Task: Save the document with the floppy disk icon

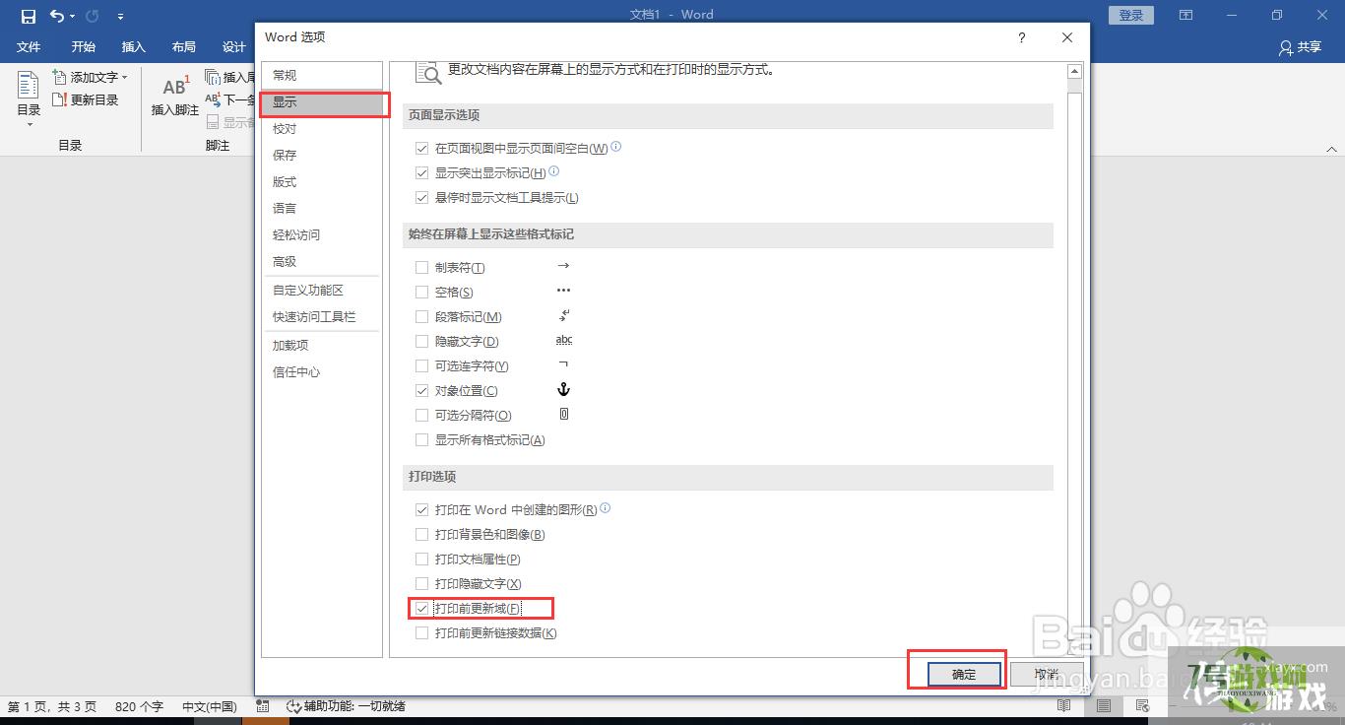Action: coord(28,16)
